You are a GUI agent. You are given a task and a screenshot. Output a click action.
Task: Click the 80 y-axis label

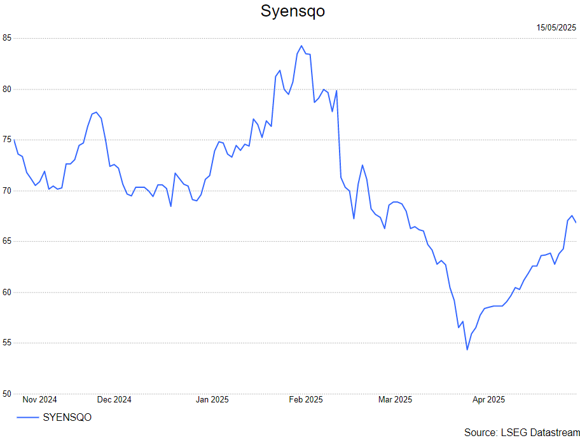point(6,89)
